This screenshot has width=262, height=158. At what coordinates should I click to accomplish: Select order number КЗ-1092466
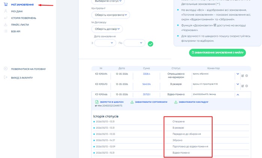point(101,94)
